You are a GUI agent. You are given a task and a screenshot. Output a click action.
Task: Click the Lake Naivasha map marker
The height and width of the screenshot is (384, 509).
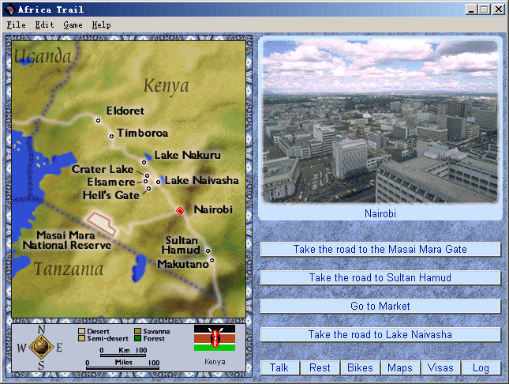pyautogui.click(x=158, y=182)
